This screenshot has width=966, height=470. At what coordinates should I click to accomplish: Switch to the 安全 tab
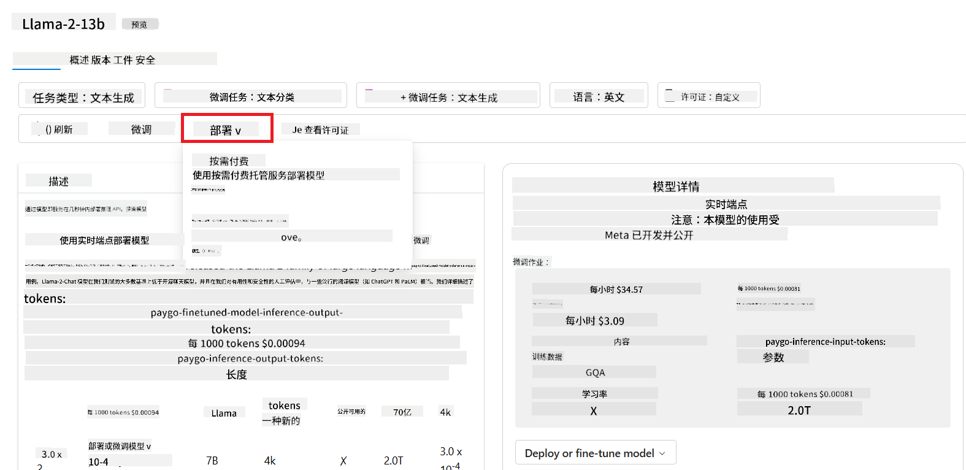point(145,60)
